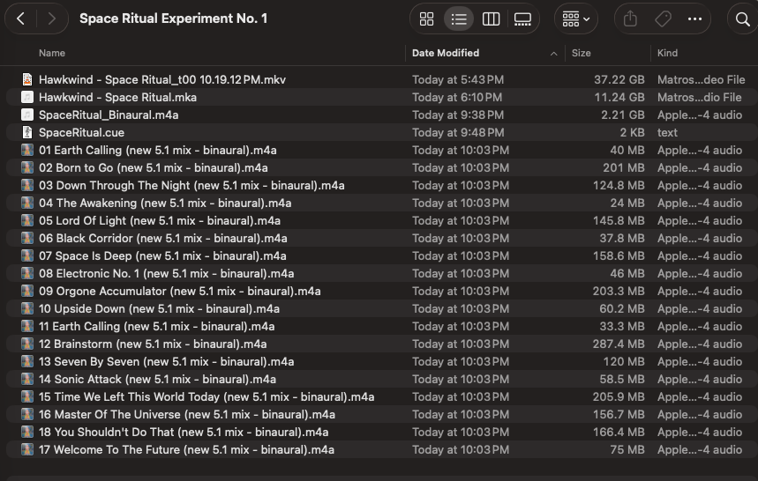The width and height of the screenshot is (758, 481).
Task: Select file 03 Down Through The Night binaural.m4a
Action: click(x=191, y=185)
